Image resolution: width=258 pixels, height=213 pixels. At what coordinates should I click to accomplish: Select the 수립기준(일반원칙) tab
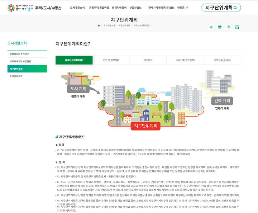pyautogui.click(x=185, y=60)
